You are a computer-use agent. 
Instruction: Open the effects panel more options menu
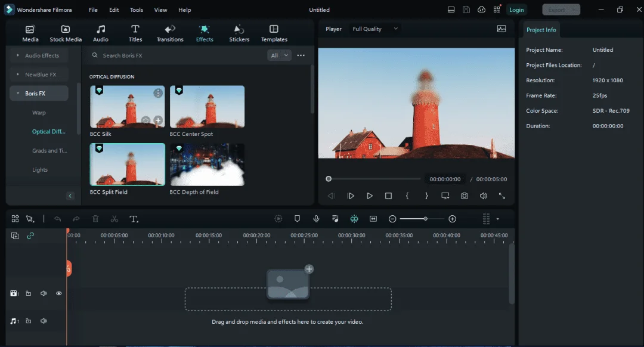301,55
